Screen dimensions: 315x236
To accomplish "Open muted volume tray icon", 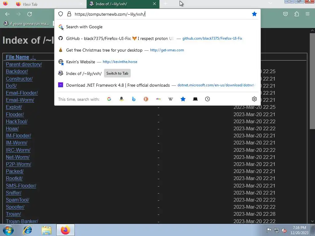I will [284, 230].
